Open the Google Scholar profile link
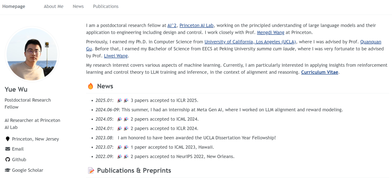Viewport: 392px width, 178px height. 28,170
